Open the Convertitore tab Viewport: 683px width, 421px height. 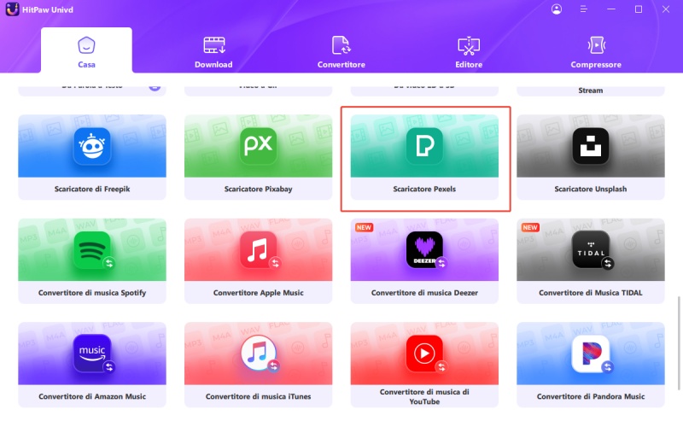pyautogui.click(x=341, y=53)
